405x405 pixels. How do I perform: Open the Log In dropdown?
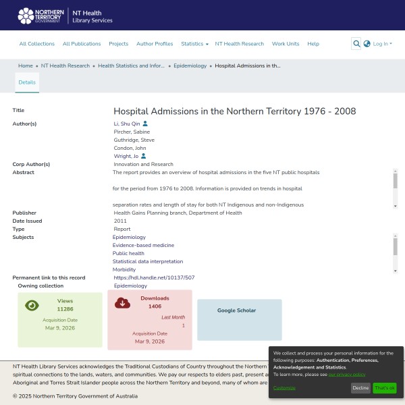382,44
